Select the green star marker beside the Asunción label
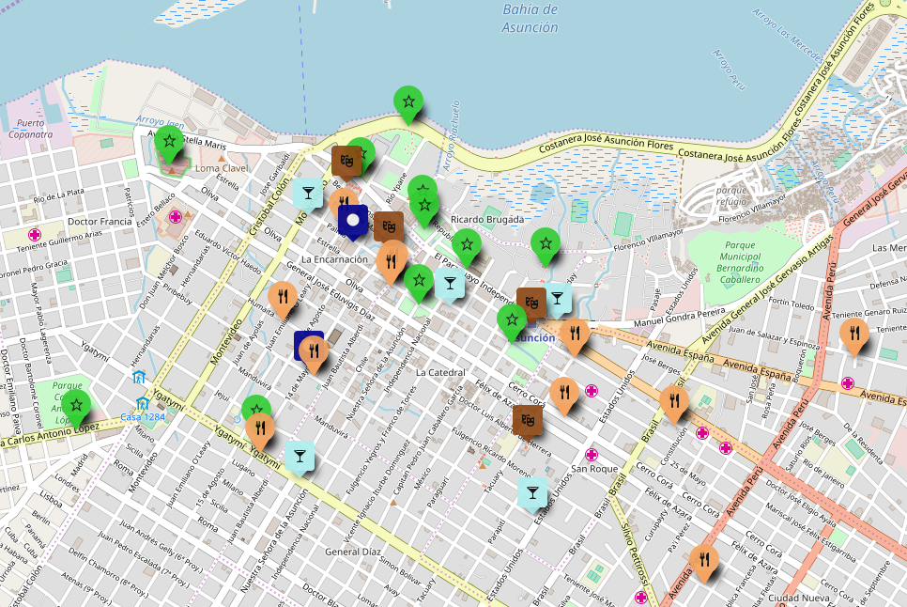The width and height of the screenshot is (907, 607). 513,319
